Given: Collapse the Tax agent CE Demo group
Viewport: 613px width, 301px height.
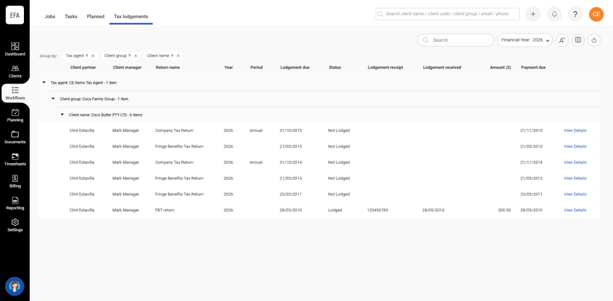Looking at the screenshot, I should tap(44, 82).
